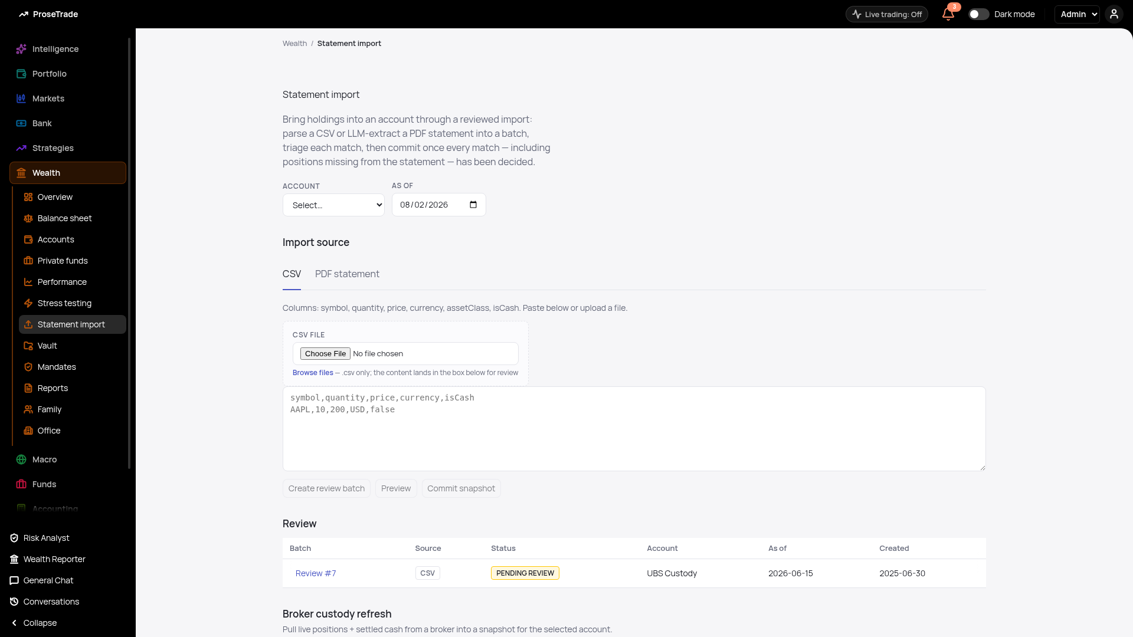Click the Office building icon
Viewport: 1133px width, 637px height.
tap(28, 431)
